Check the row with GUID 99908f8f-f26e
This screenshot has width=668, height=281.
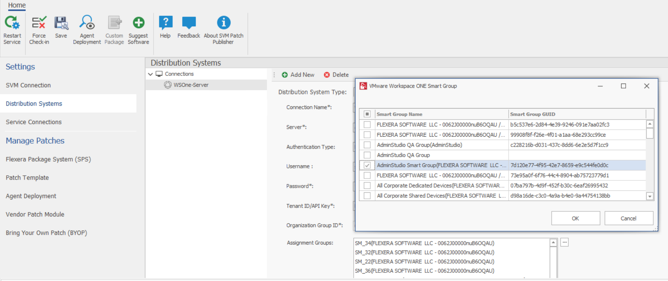point(367,135)
